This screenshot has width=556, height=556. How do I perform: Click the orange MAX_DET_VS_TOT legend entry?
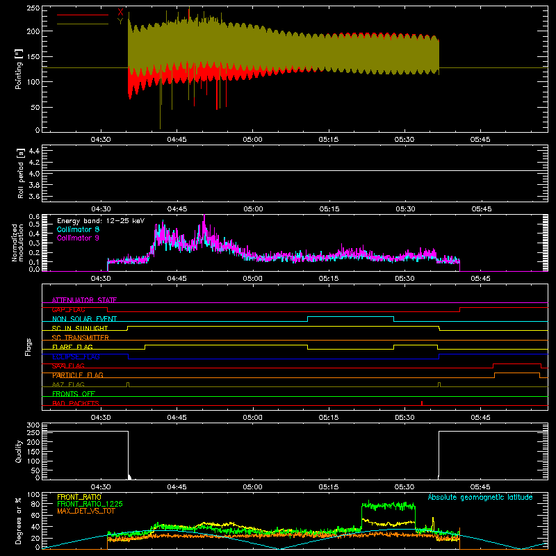(86, 511)
